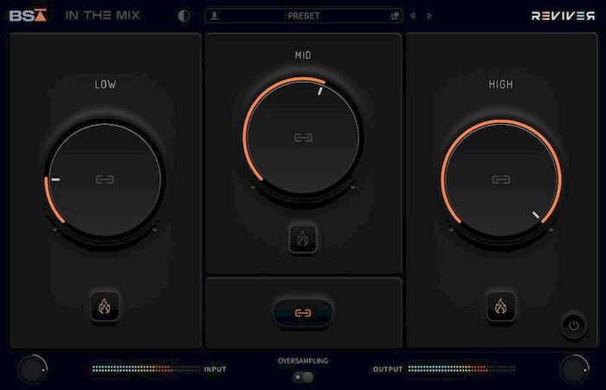Switch the OVERSAMPLING toggle
606x390 pixels.
pos(303,377)
